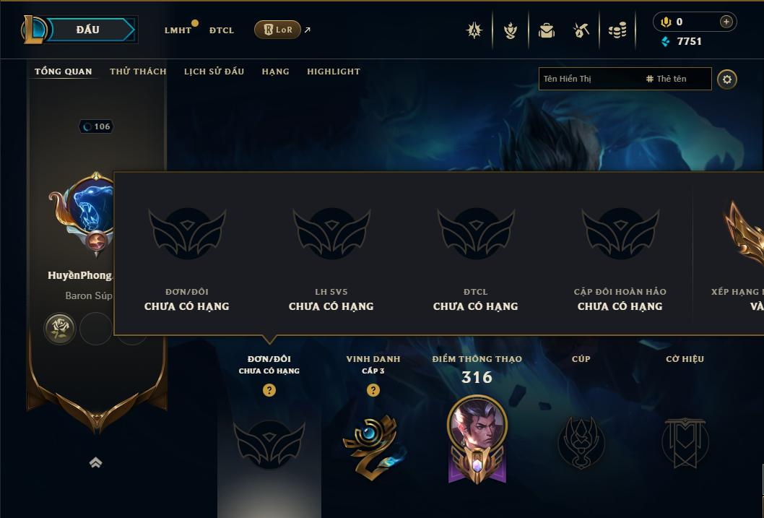Viewport: 764px width, 518px height.
Task: Click the VINH DANH help question mark
Action: 373,390
